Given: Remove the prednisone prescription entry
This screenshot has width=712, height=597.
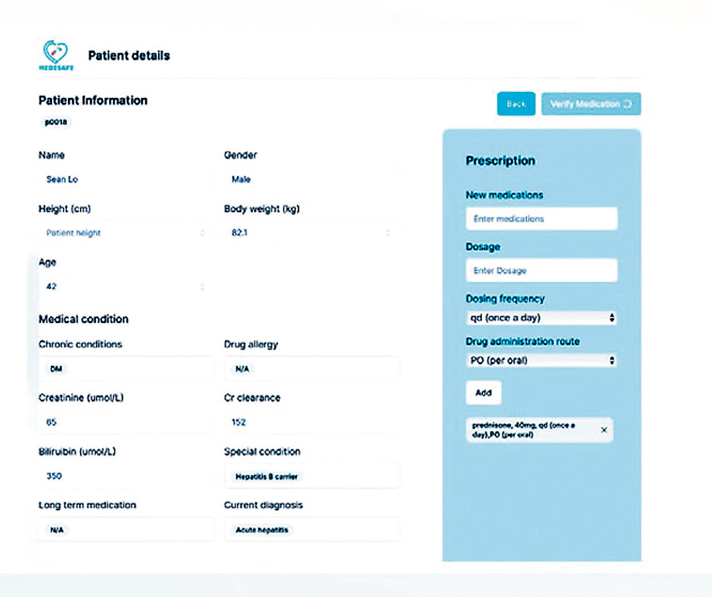Looking at the screenshot, I should click(604, 430).
